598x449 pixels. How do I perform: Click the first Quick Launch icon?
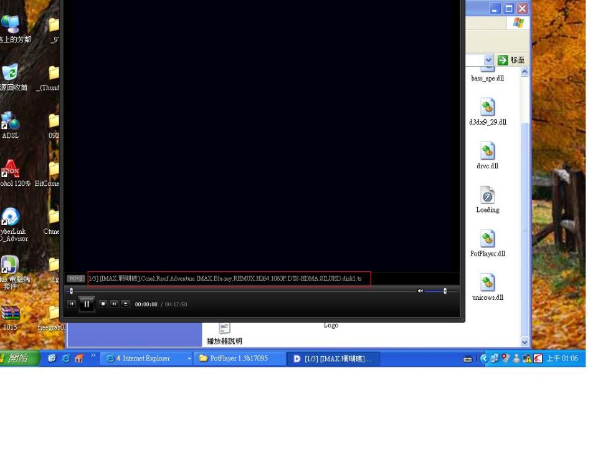52,358
